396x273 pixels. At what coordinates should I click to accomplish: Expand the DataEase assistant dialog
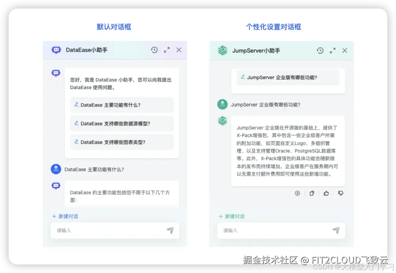coord(167,50)
